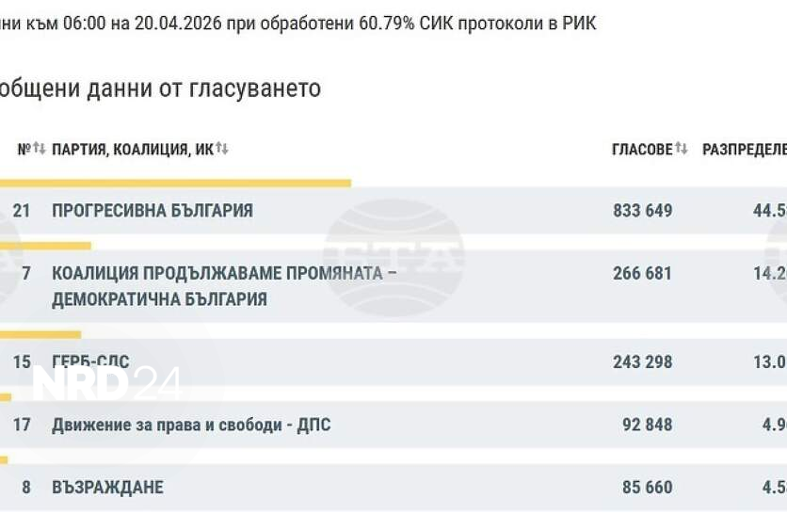Click sort arrows next to ПАРТИЯ, КОАЛИЦИЯ, ИК
The height and width of the screenshot is (514, 787).
[x=222, y=149]
